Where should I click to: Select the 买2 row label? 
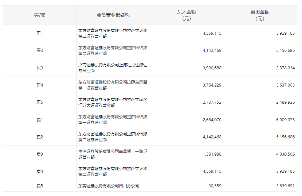coord(40,51)
